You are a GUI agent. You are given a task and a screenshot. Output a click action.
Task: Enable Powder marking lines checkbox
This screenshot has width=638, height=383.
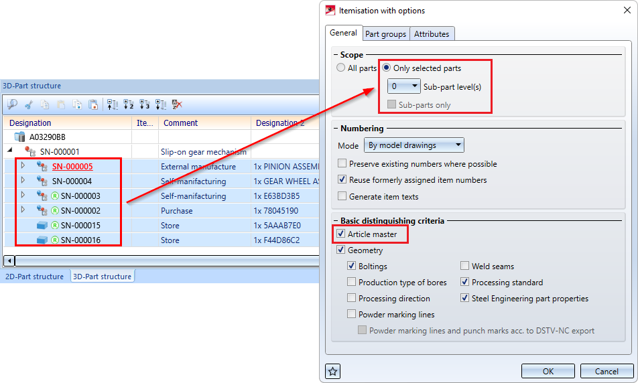pos(352,314)
